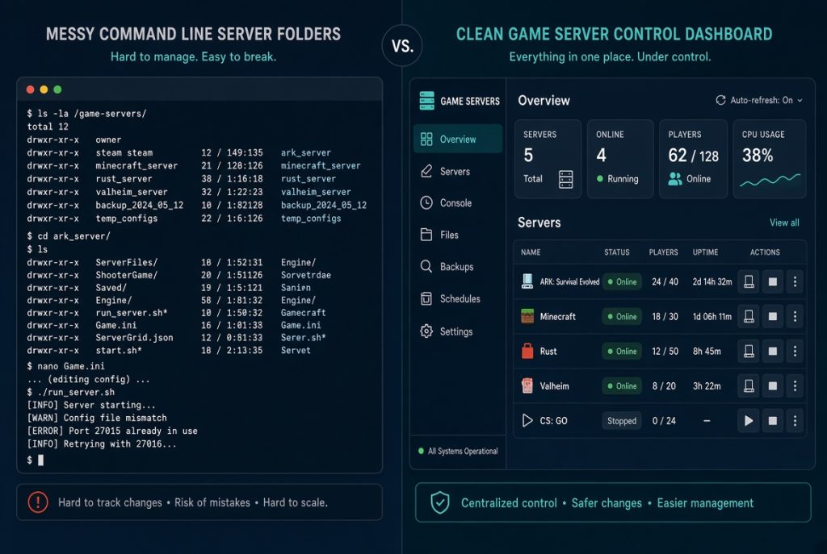Select the CPU Usage summary card
Image resolution: width=827 pixels, height=554 pixels.
point(770,159)
